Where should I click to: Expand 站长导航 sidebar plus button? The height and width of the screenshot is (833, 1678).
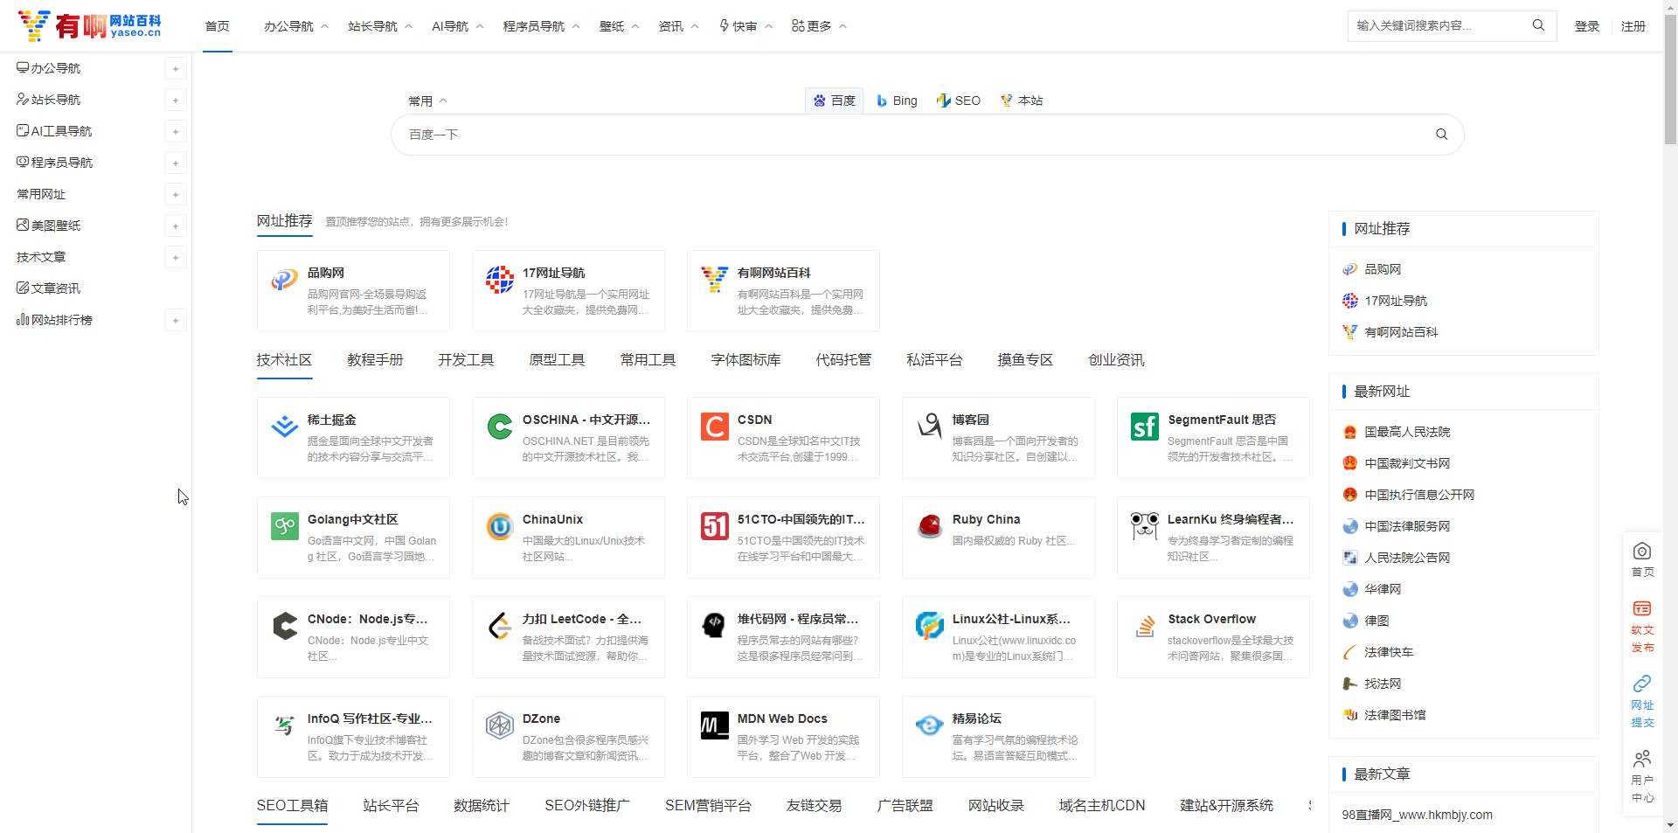click(x=176, y=101)
